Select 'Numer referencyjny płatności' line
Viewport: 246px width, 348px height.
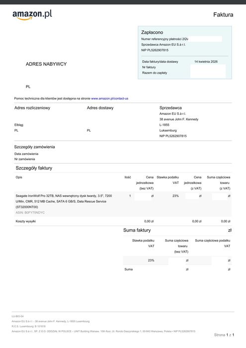click(164, 39)
